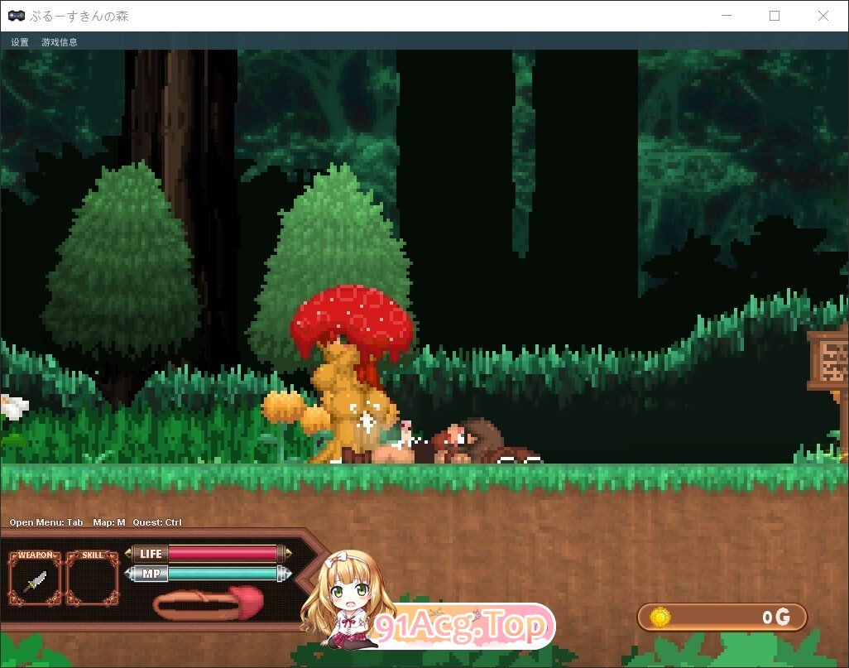Minimize the game window
Screen dimensions: 849x668
pyautogui.click(x=727, y=16)
